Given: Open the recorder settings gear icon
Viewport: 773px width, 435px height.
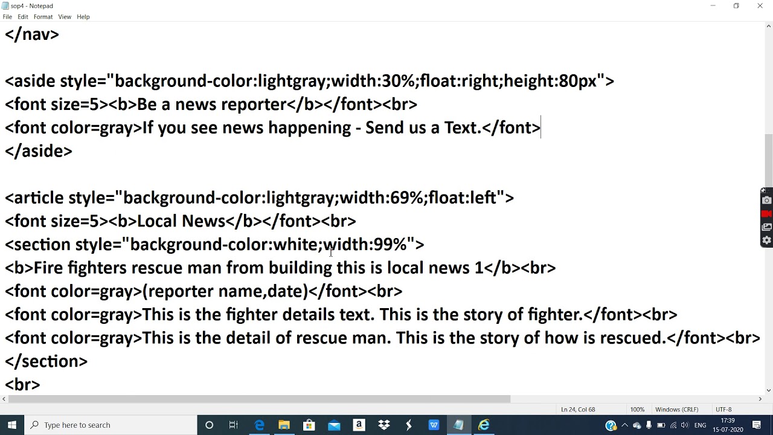Looking at the screenshot, I should 767,240.
